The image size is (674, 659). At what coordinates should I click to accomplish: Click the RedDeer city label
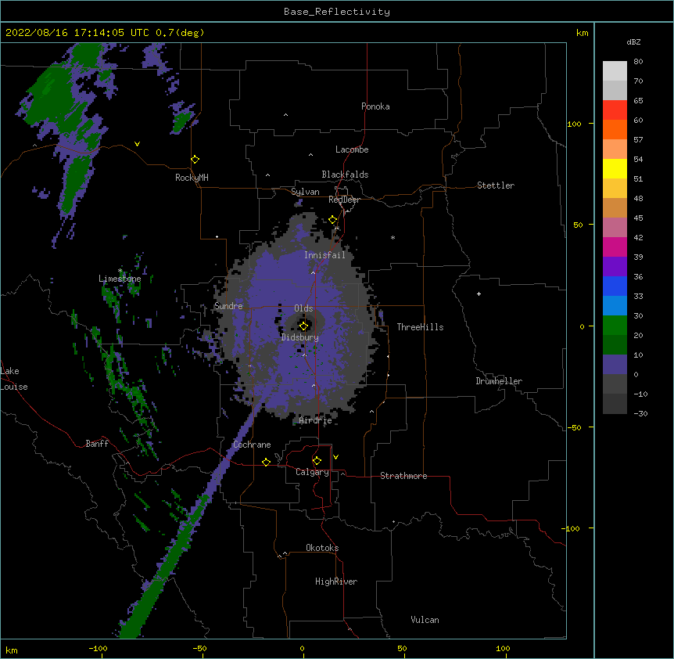tap(344, 200)
